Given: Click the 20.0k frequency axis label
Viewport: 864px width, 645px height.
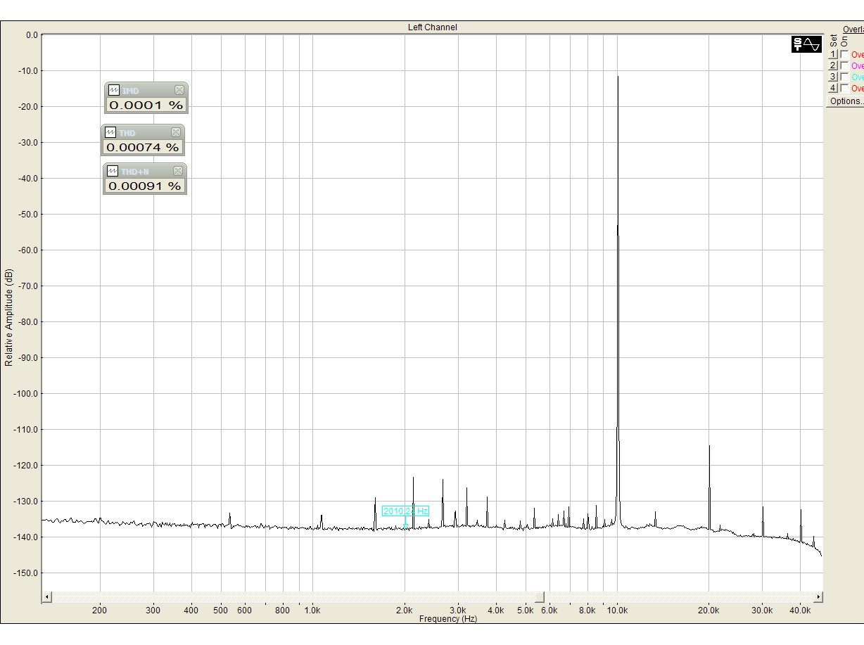Looking at the screenshot, I should click(709, 611).
